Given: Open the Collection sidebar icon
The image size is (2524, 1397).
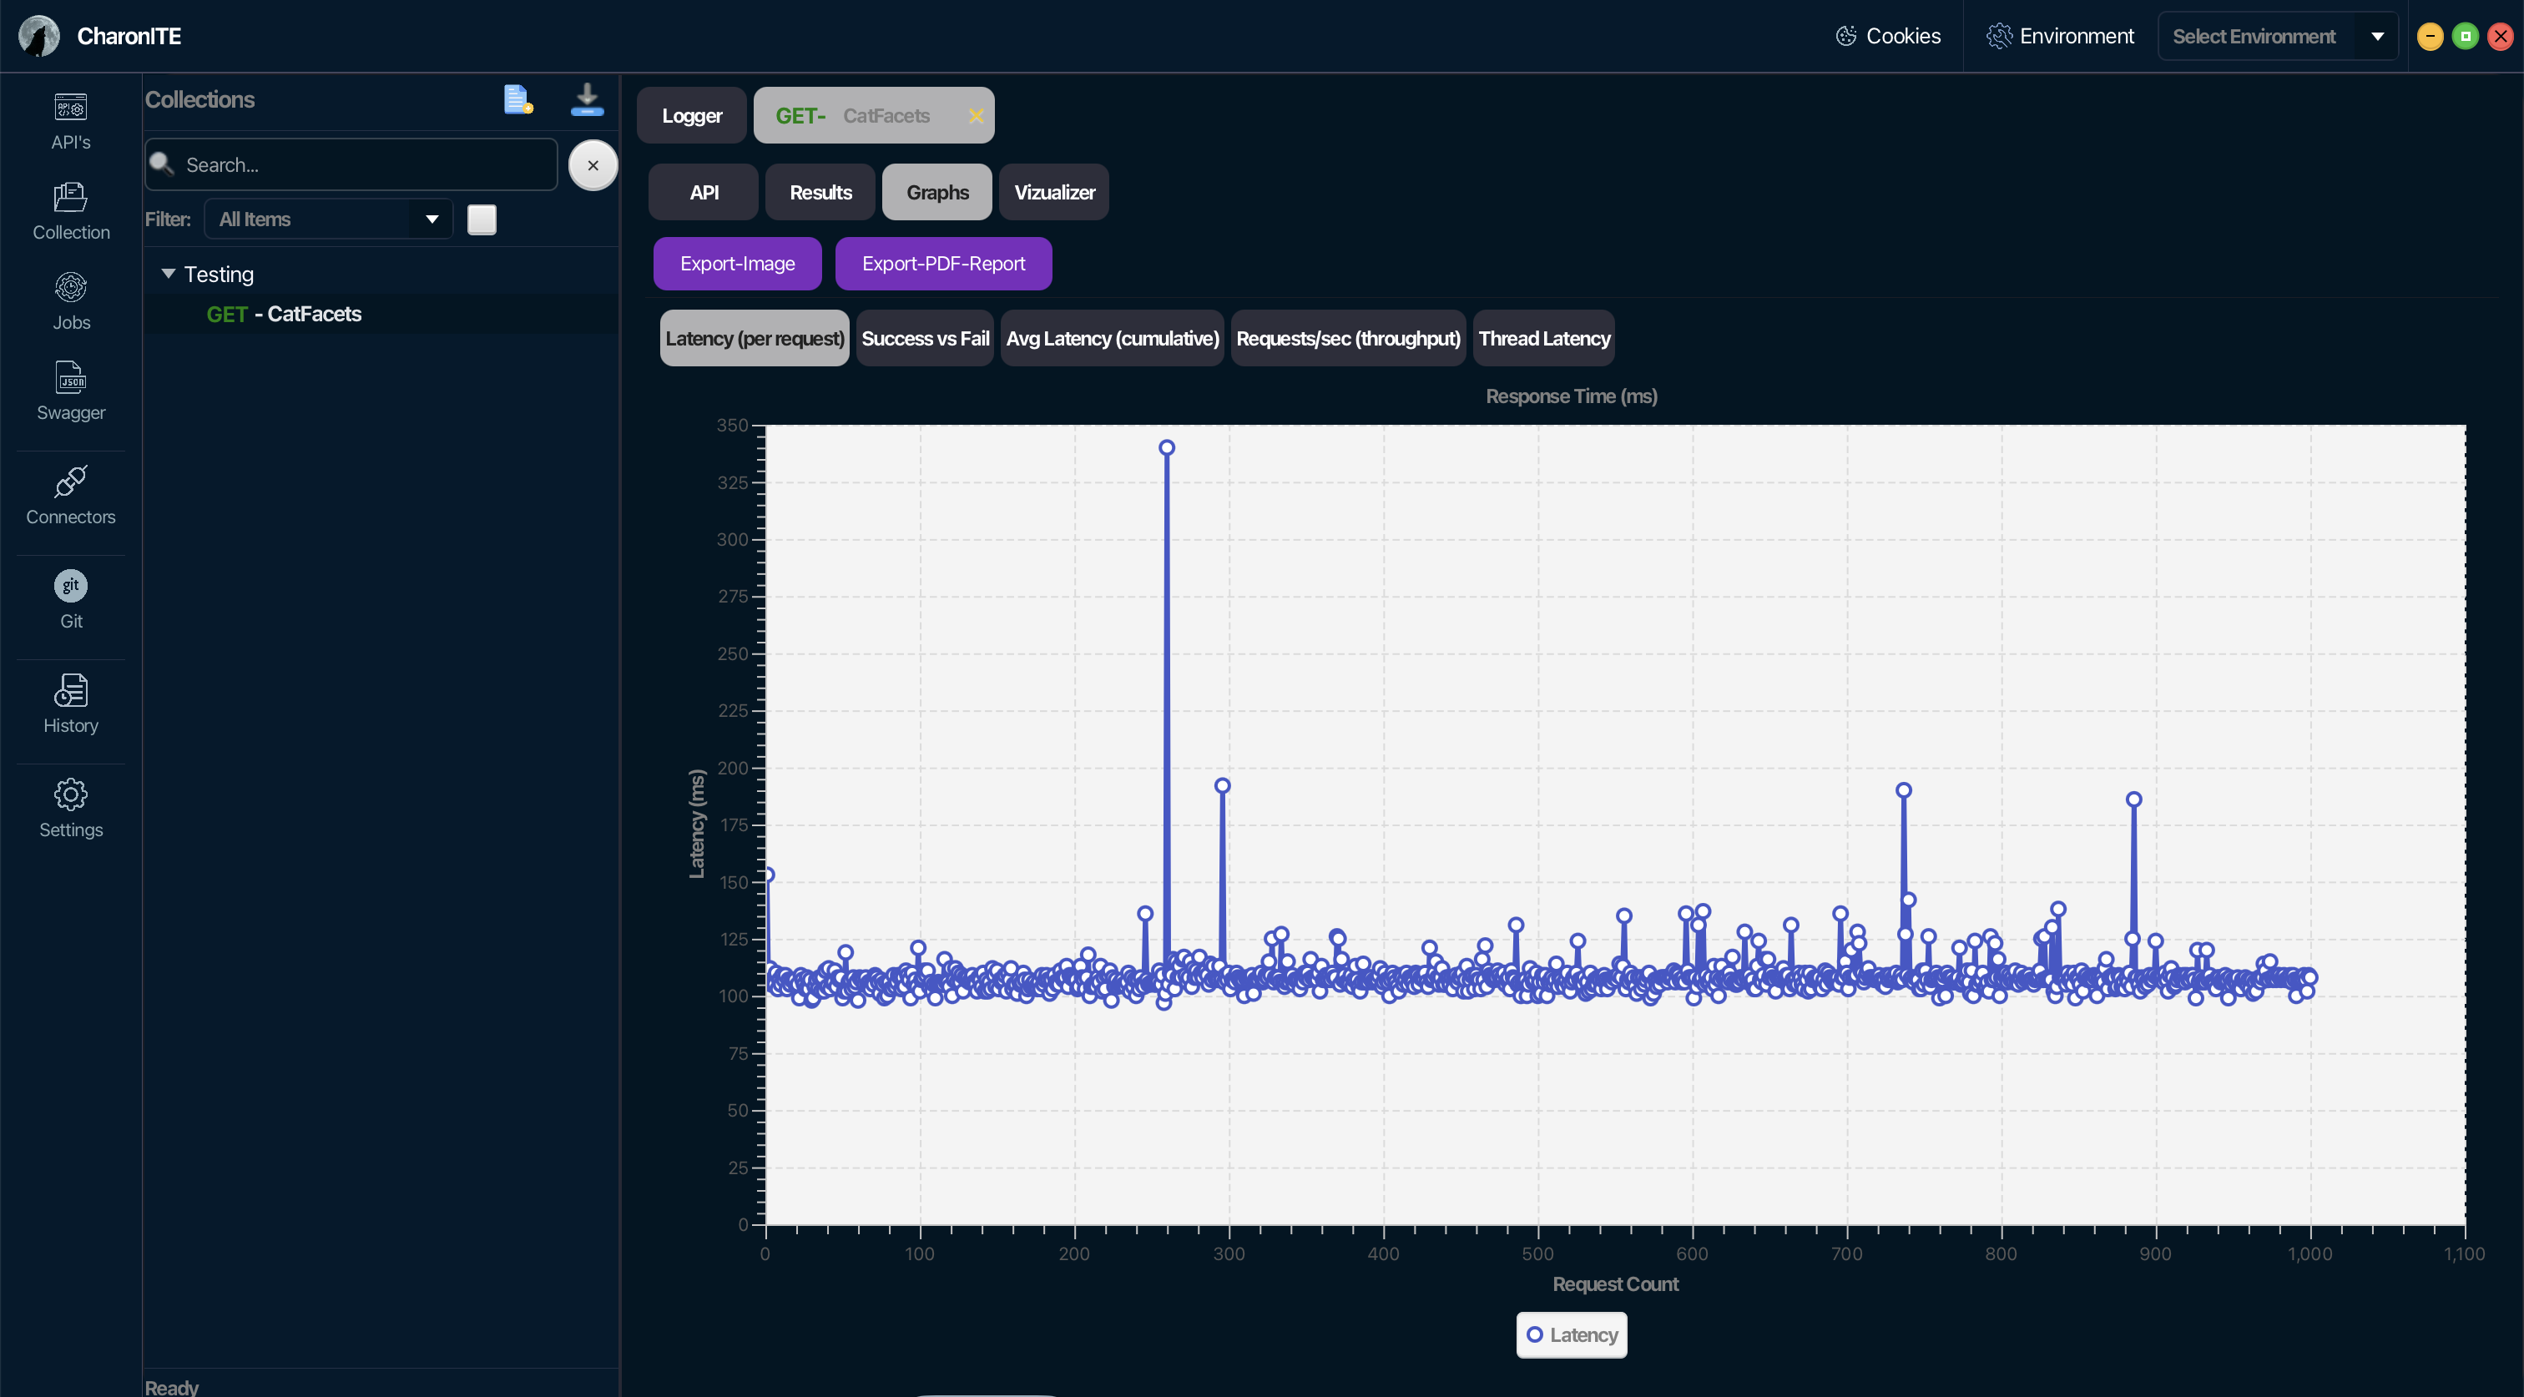Looking at the screenshot, I should (71, 212).
